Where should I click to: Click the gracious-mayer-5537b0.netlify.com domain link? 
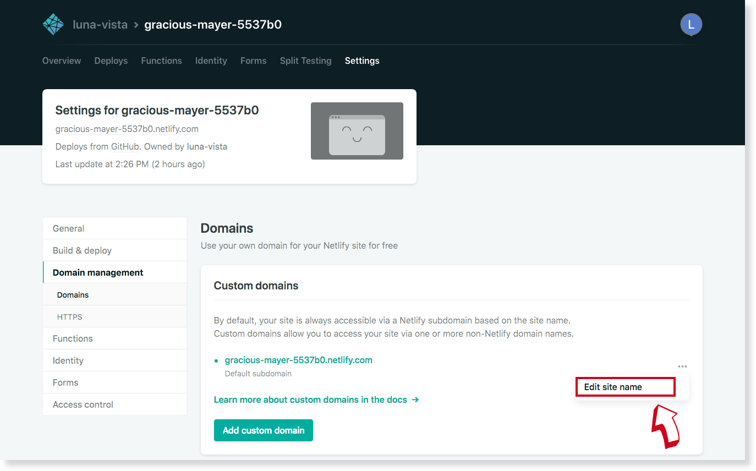click(x=298, y=359)
